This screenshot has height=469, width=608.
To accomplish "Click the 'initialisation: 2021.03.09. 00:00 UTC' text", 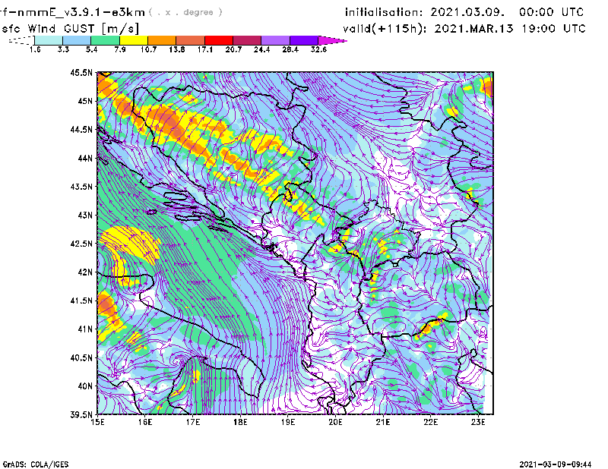I will tap(464, 12).
